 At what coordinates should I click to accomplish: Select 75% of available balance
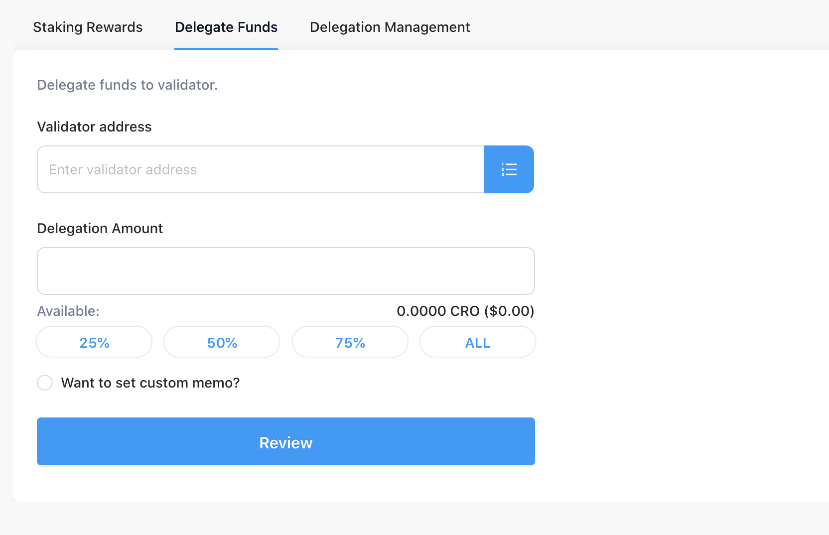[350, 342]
